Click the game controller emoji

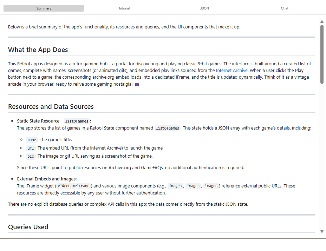(x=137, y=84)
